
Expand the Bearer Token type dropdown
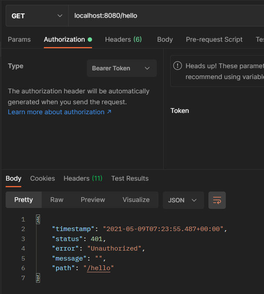[x=122, y=68]
